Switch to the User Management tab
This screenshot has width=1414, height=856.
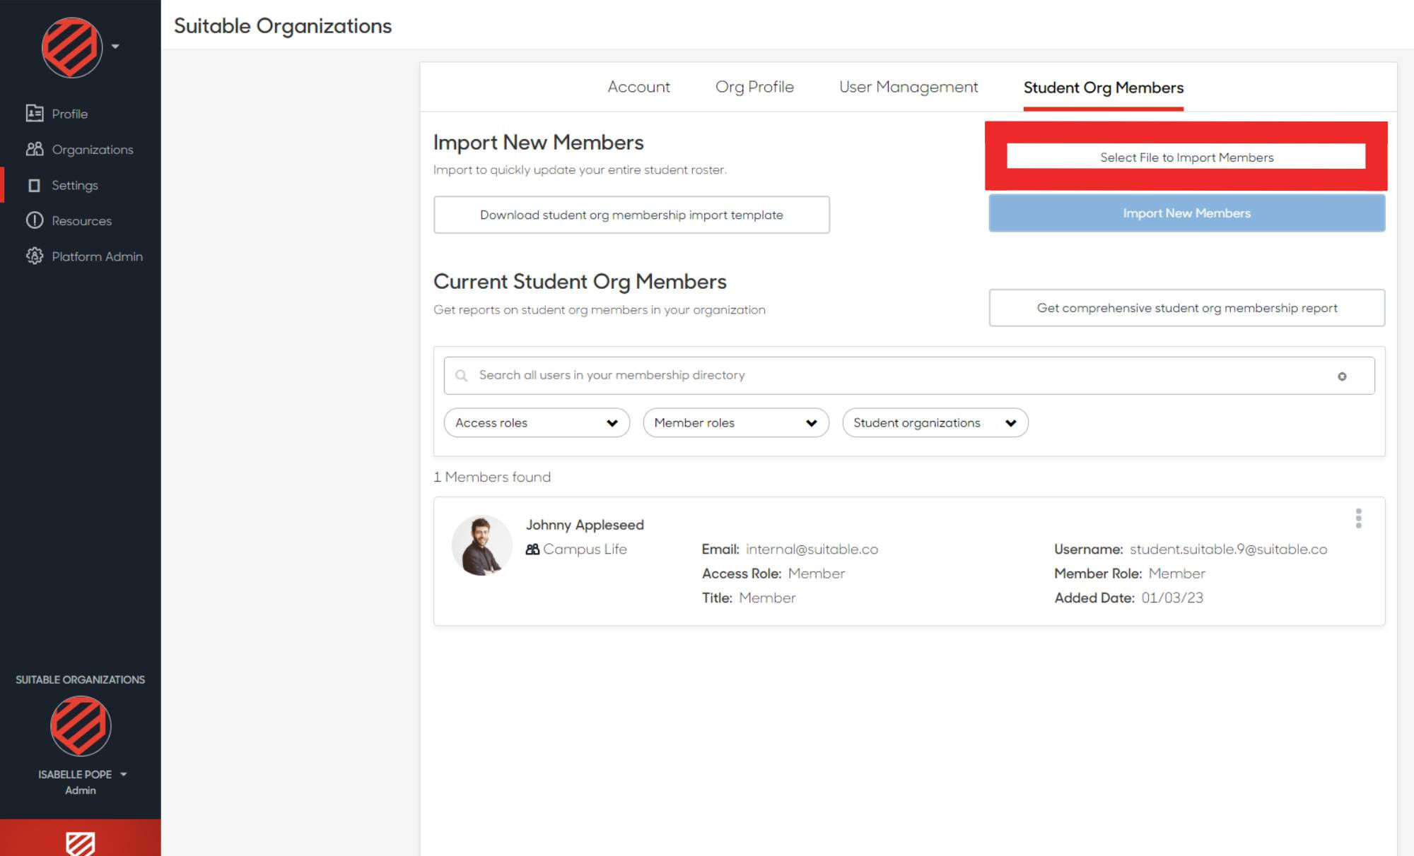coord(908,87)
